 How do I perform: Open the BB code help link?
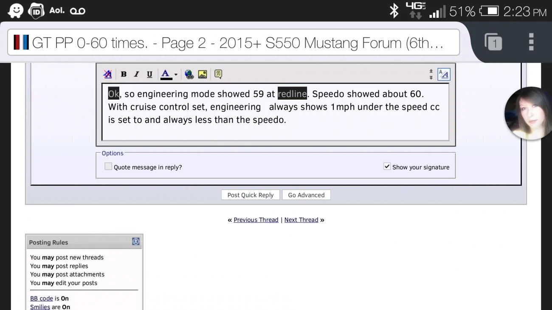coord(42,299)
